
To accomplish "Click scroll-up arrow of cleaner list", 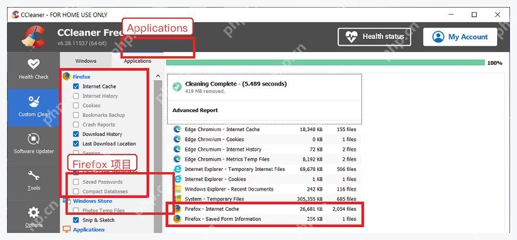I will (158, 76).
